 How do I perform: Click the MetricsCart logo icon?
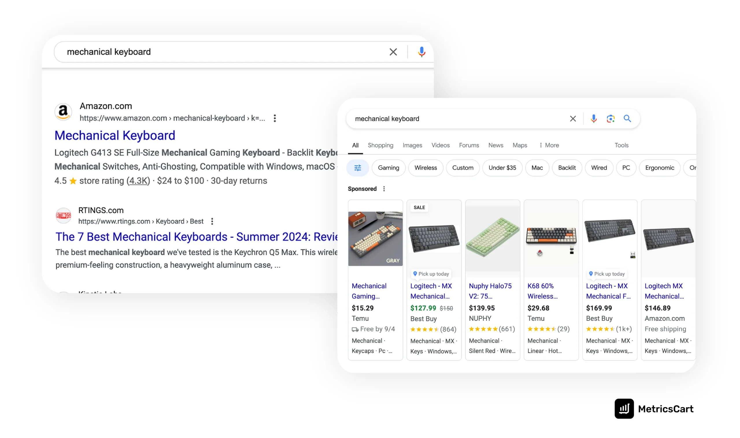point(624,409)
